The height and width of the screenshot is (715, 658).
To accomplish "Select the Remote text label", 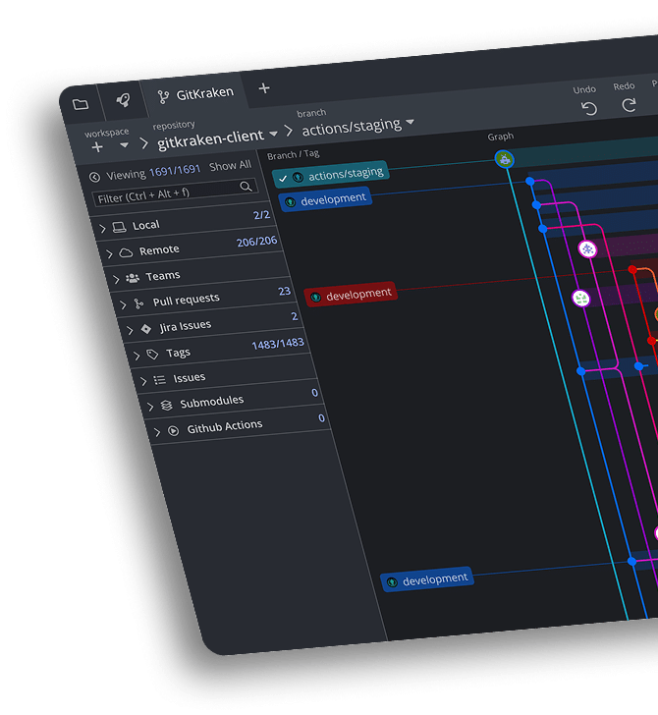I will coord(159,250).
